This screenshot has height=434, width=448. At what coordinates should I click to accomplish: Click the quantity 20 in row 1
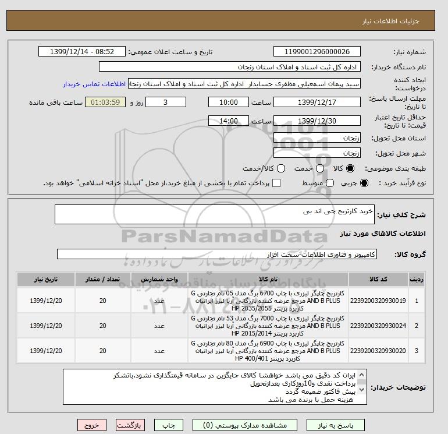point(103,301)
